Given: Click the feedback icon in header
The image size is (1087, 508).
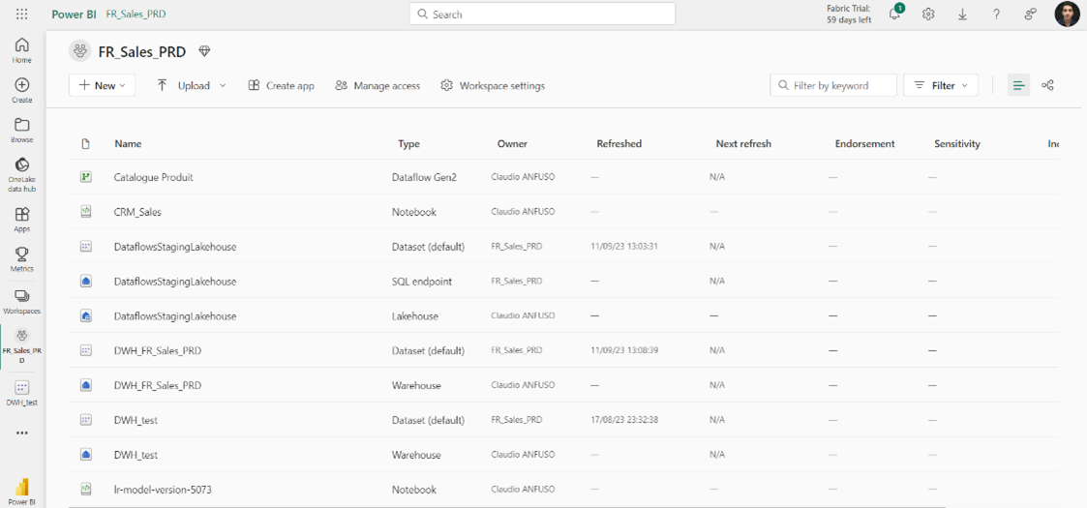Looking at the screenshot, I should 1031,14.
